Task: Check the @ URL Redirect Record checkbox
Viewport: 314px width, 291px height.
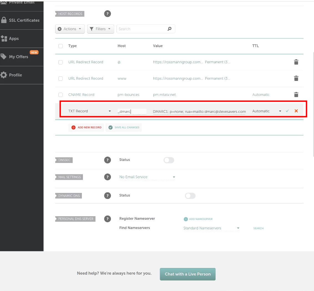Action: click(60, 62)
